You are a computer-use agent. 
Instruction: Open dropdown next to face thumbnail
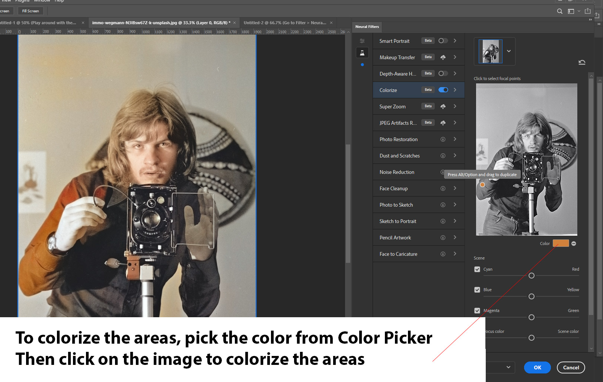(x=509, y=51)
